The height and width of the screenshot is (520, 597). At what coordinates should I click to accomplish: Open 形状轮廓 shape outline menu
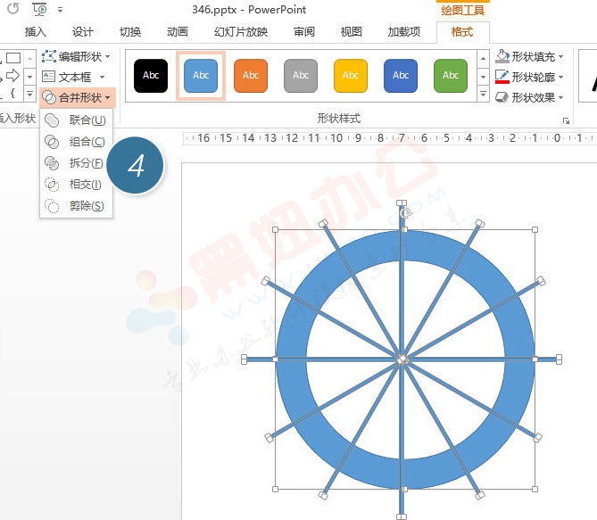(x=530, y=77)
